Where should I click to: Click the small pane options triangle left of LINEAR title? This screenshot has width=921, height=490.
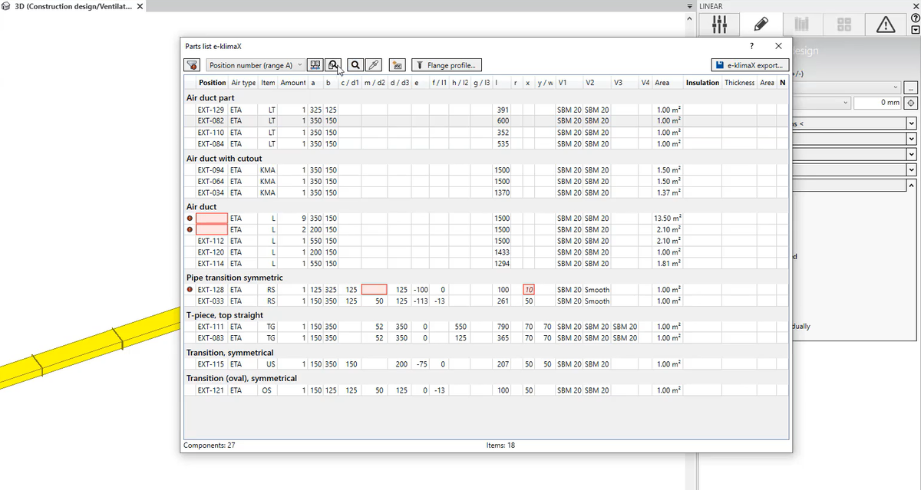(690, 6)
